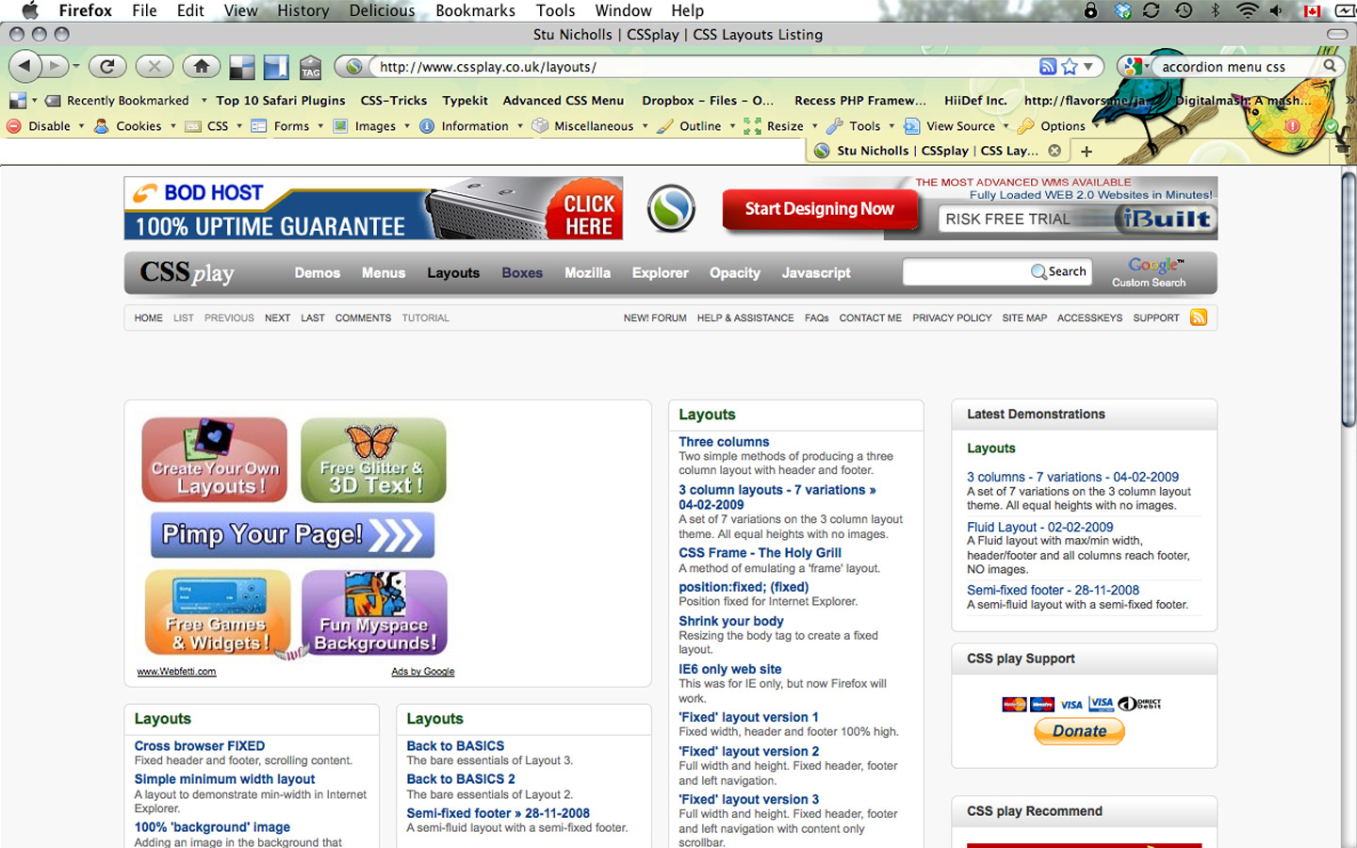Expand the Information menu
The height and width of the screenshot is (848, 1357).
471,126
